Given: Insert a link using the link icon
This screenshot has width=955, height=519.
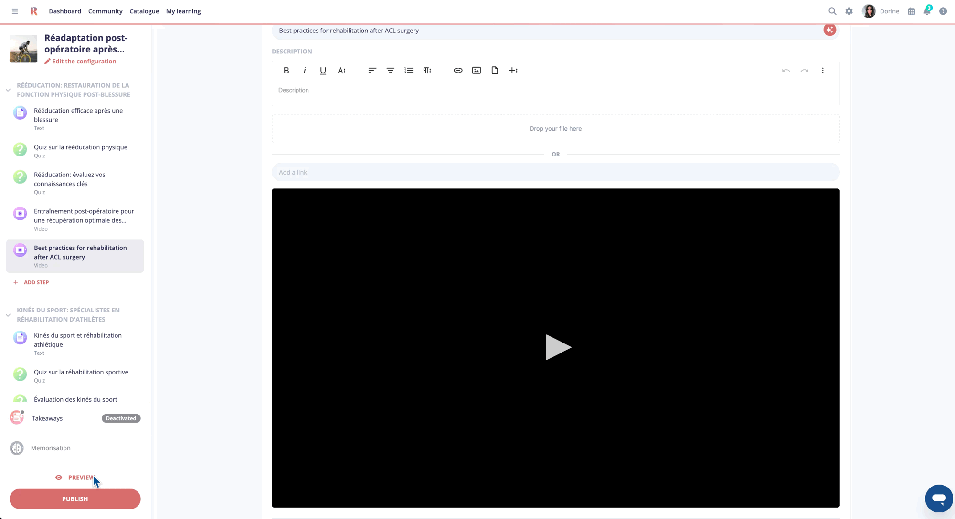Looking at the screenshot, I should tap(458, 70).
